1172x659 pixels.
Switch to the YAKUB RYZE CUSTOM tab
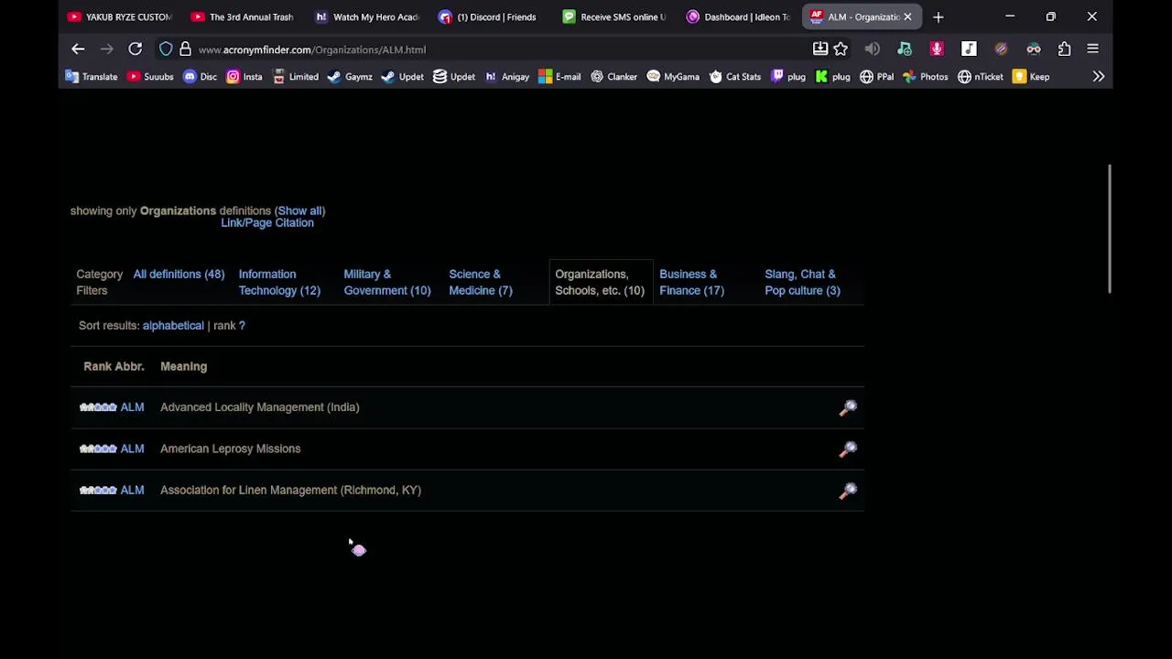[x=119, y=16]
